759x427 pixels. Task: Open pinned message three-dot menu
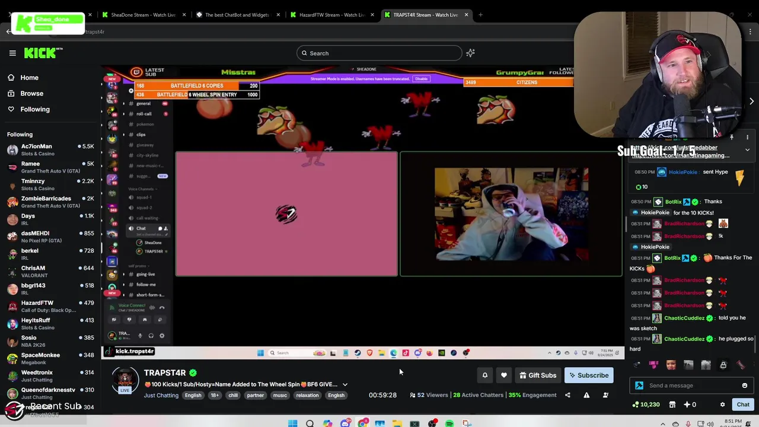coord(747,138)
